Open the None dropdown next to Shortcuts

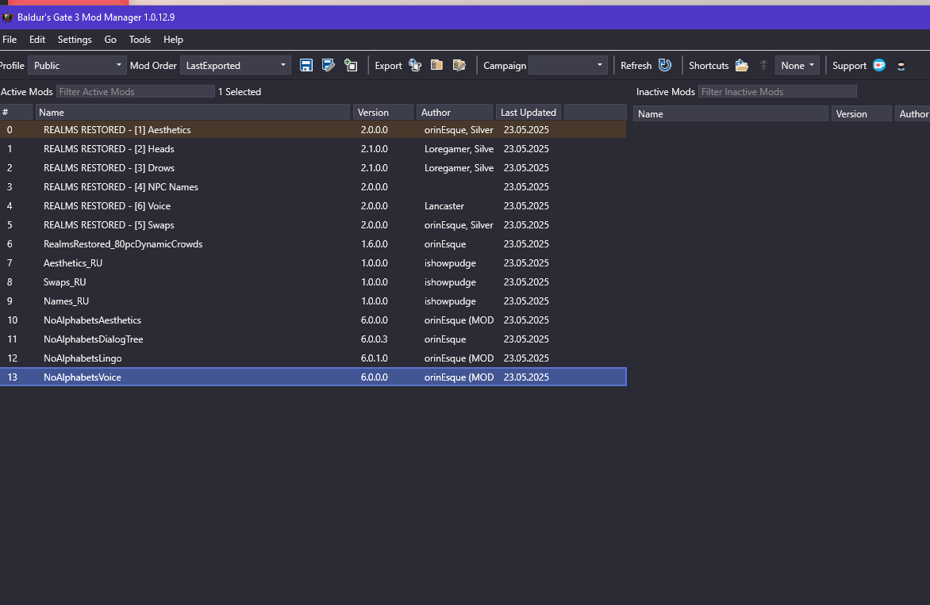pos(797,65)
